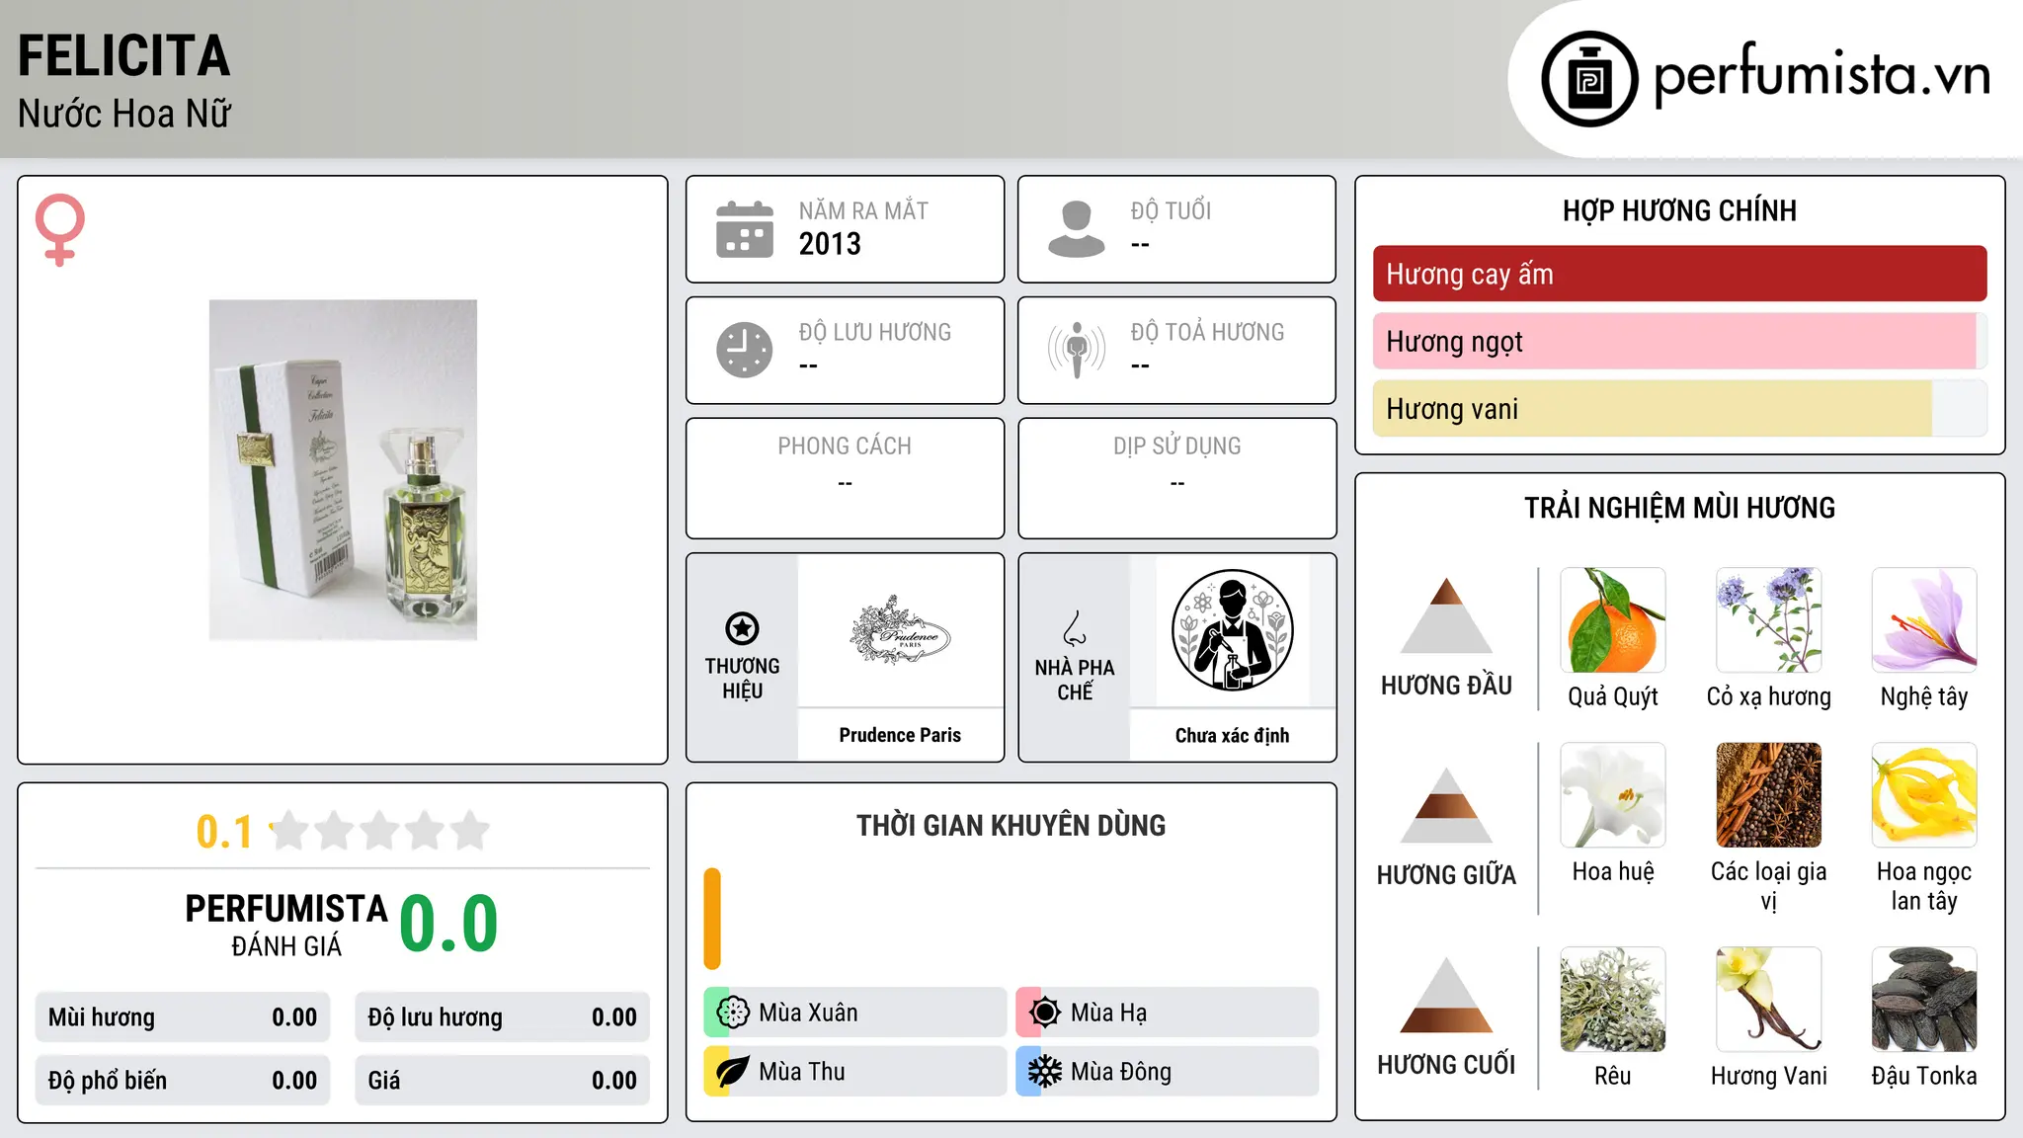The height and width of the screenshot is (1138, 2023).
Task: Click the perfumista.vn bottle logo icon
Action: (1589, 79)
